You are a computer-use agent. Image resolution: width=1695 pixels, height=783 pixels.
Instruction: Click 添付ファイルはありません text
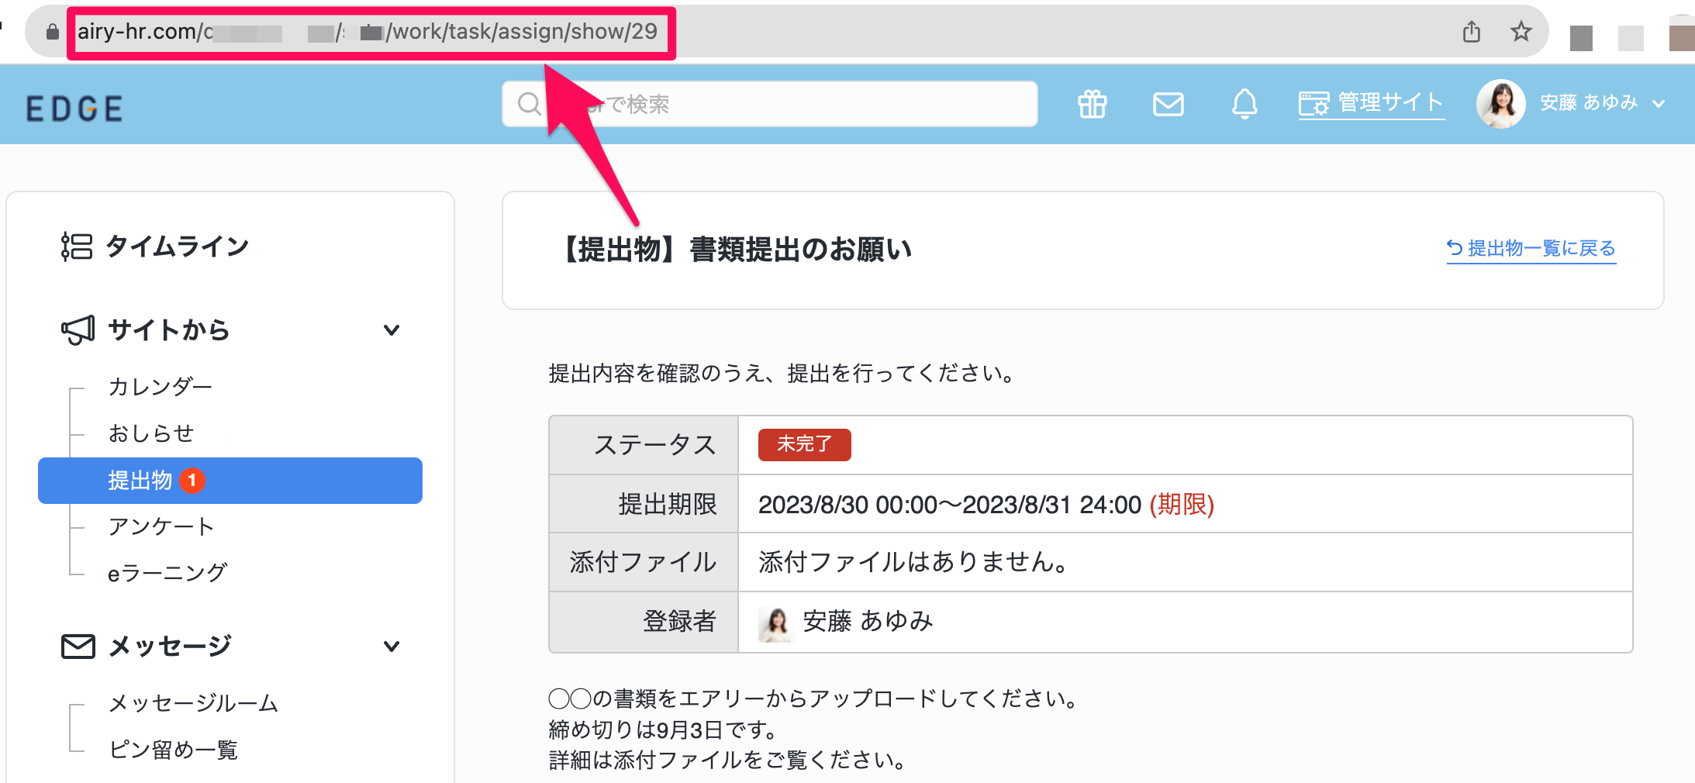pos(913,562)
